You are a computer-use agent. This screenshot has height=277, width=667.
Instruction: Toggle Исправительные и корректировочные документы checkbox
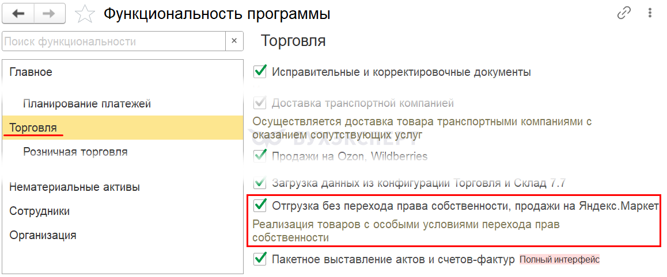point(260,72)
